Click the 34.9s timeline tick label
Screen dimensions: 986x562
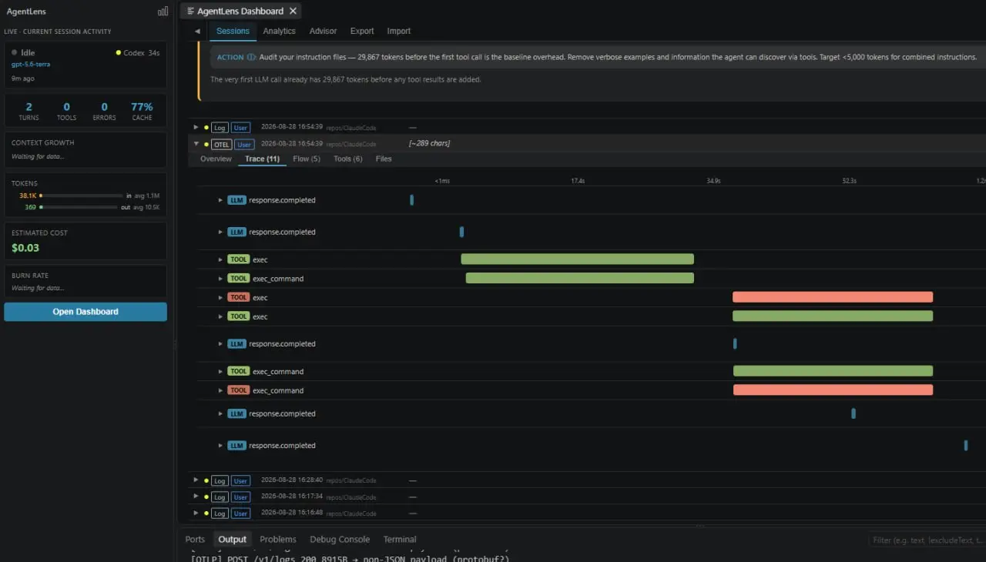pos(713,181)
